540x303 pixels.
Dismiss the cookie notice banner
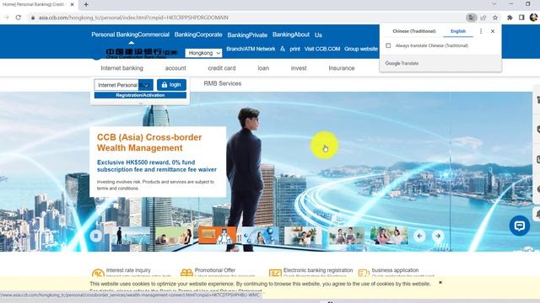coord(440,283)
